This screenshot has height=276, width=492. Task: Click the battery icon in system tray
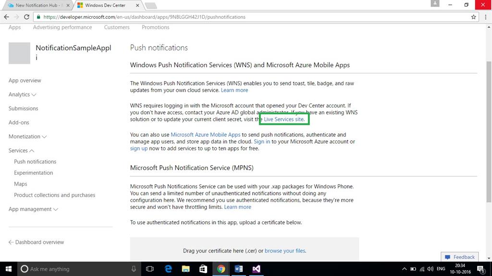(413, 269)
